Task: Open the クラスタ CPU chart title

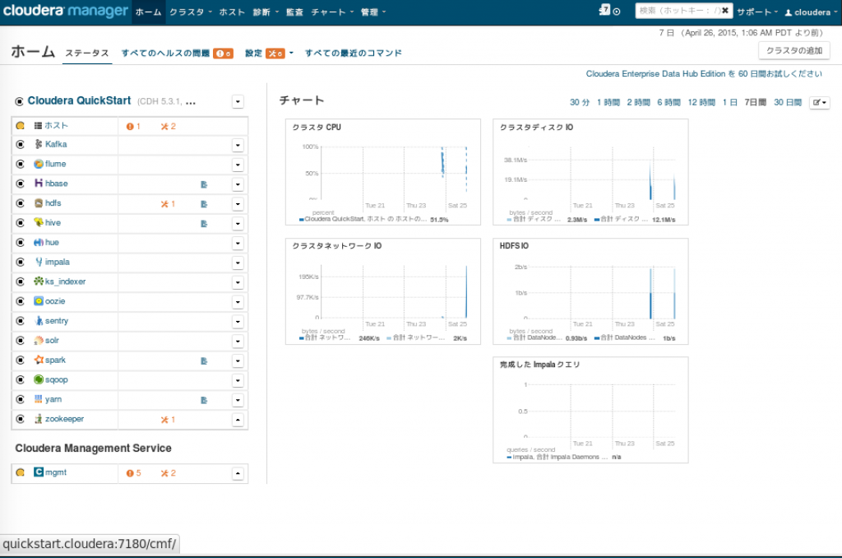Action: (317, 128)
